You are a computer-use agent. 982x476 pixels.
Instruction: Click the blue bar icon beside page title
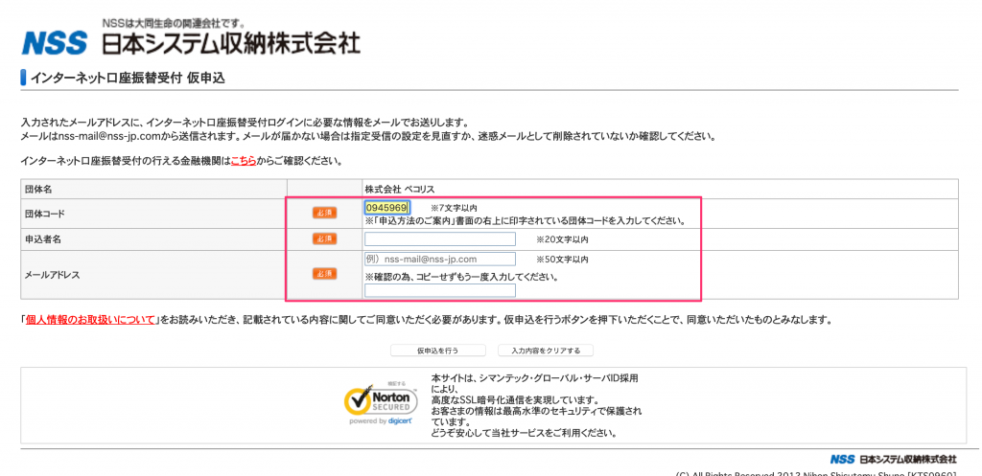tap(22, 78)
